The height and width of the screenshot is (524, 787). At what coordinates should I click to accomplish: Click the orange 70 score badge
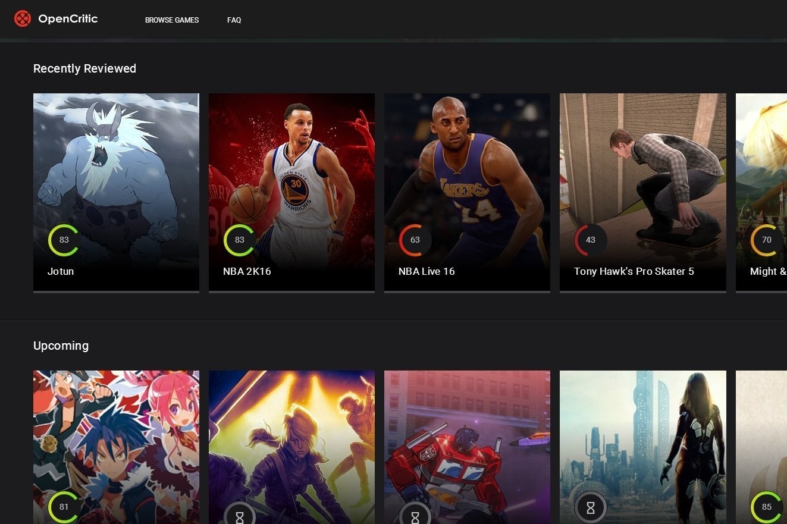[766, 240]
